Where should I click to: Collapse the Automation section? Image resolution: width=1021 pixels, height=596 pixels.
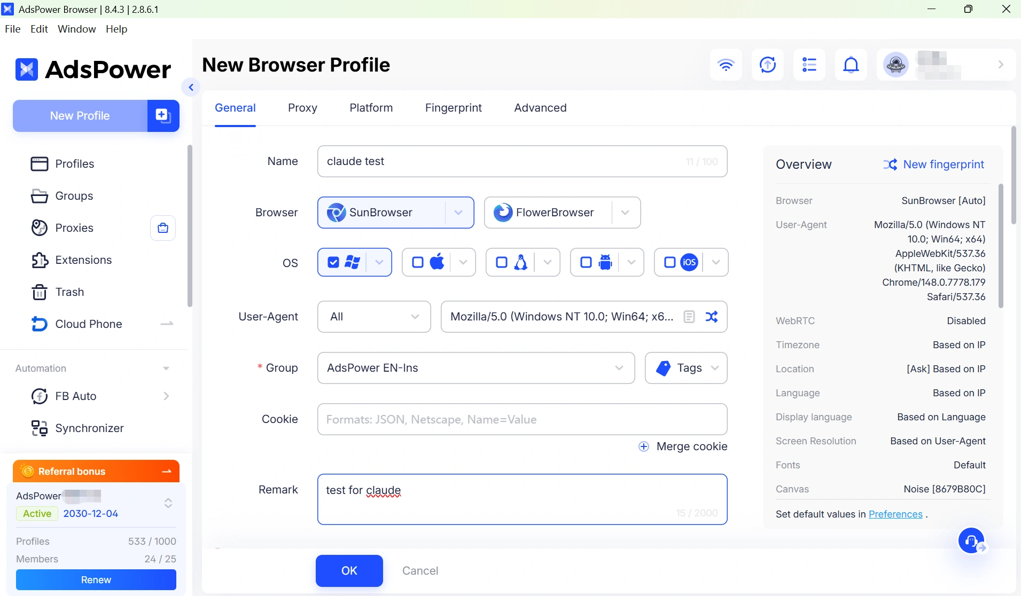[x=166, y=368]
